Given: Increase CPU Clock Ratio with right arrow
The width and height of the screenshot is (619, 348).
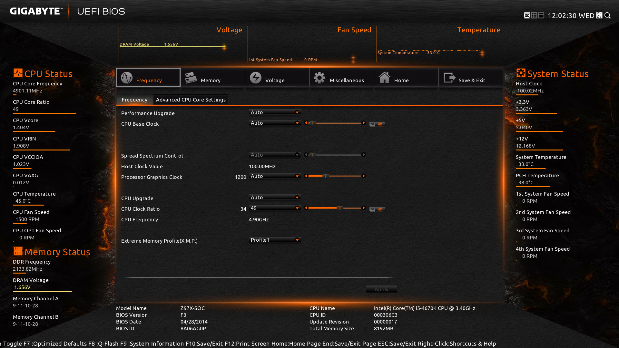Looking at the screenshot, I should pos(364,208).
